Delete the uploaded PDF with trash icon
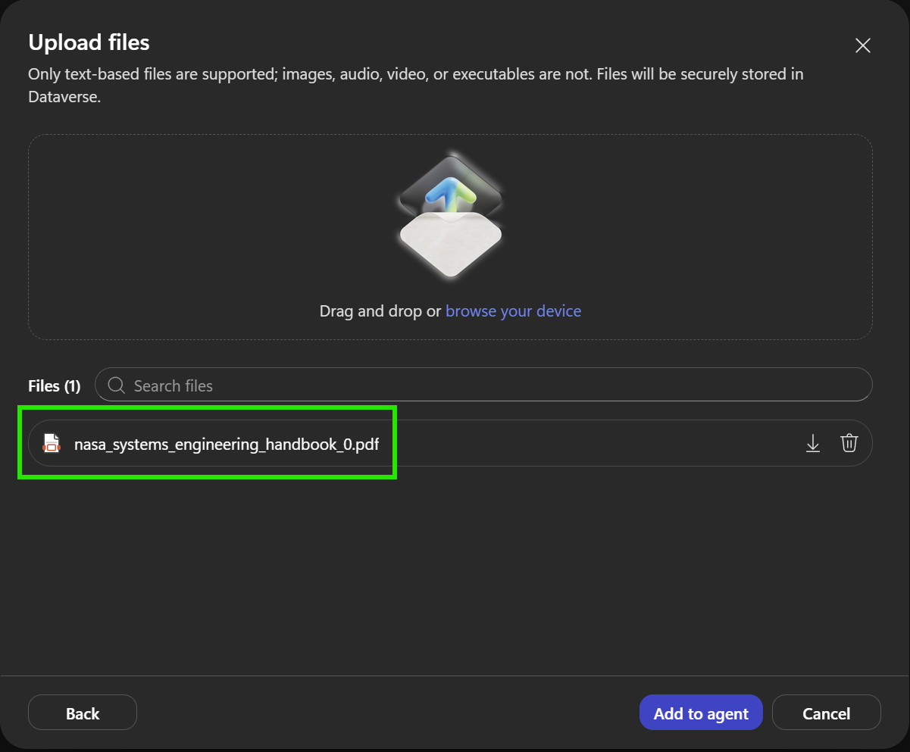The width and height of the screenshot is (910, 752). [849, 443]
